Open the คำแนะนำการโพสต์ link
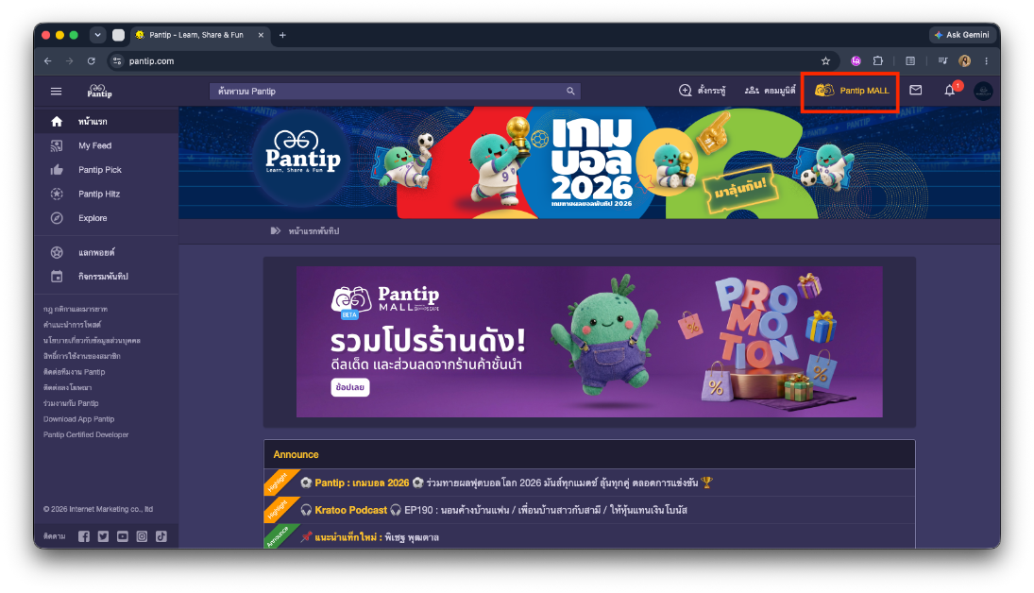1034x593 pixels. [x=72, y=325]
